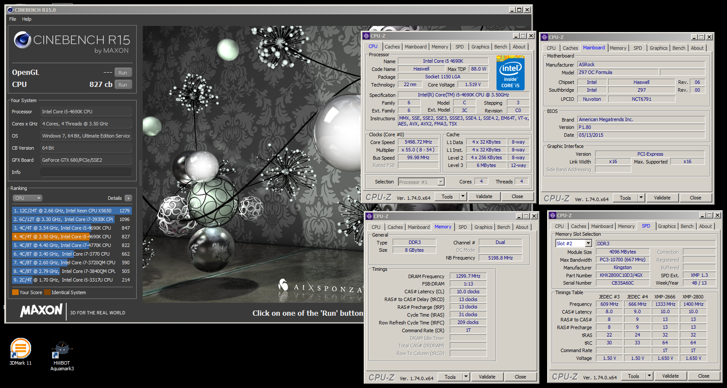
Task: Click the MAXON logo at bottom left
Action: pos(42,311)
